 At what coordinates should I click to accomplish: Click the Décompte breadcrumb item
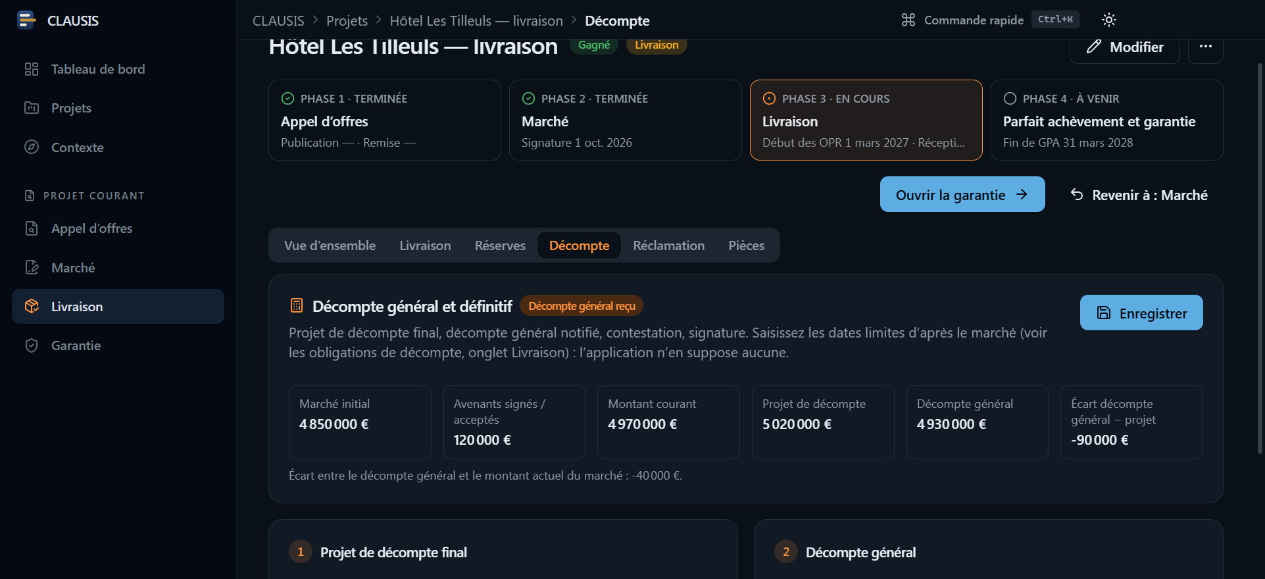(x=617, y=21)
